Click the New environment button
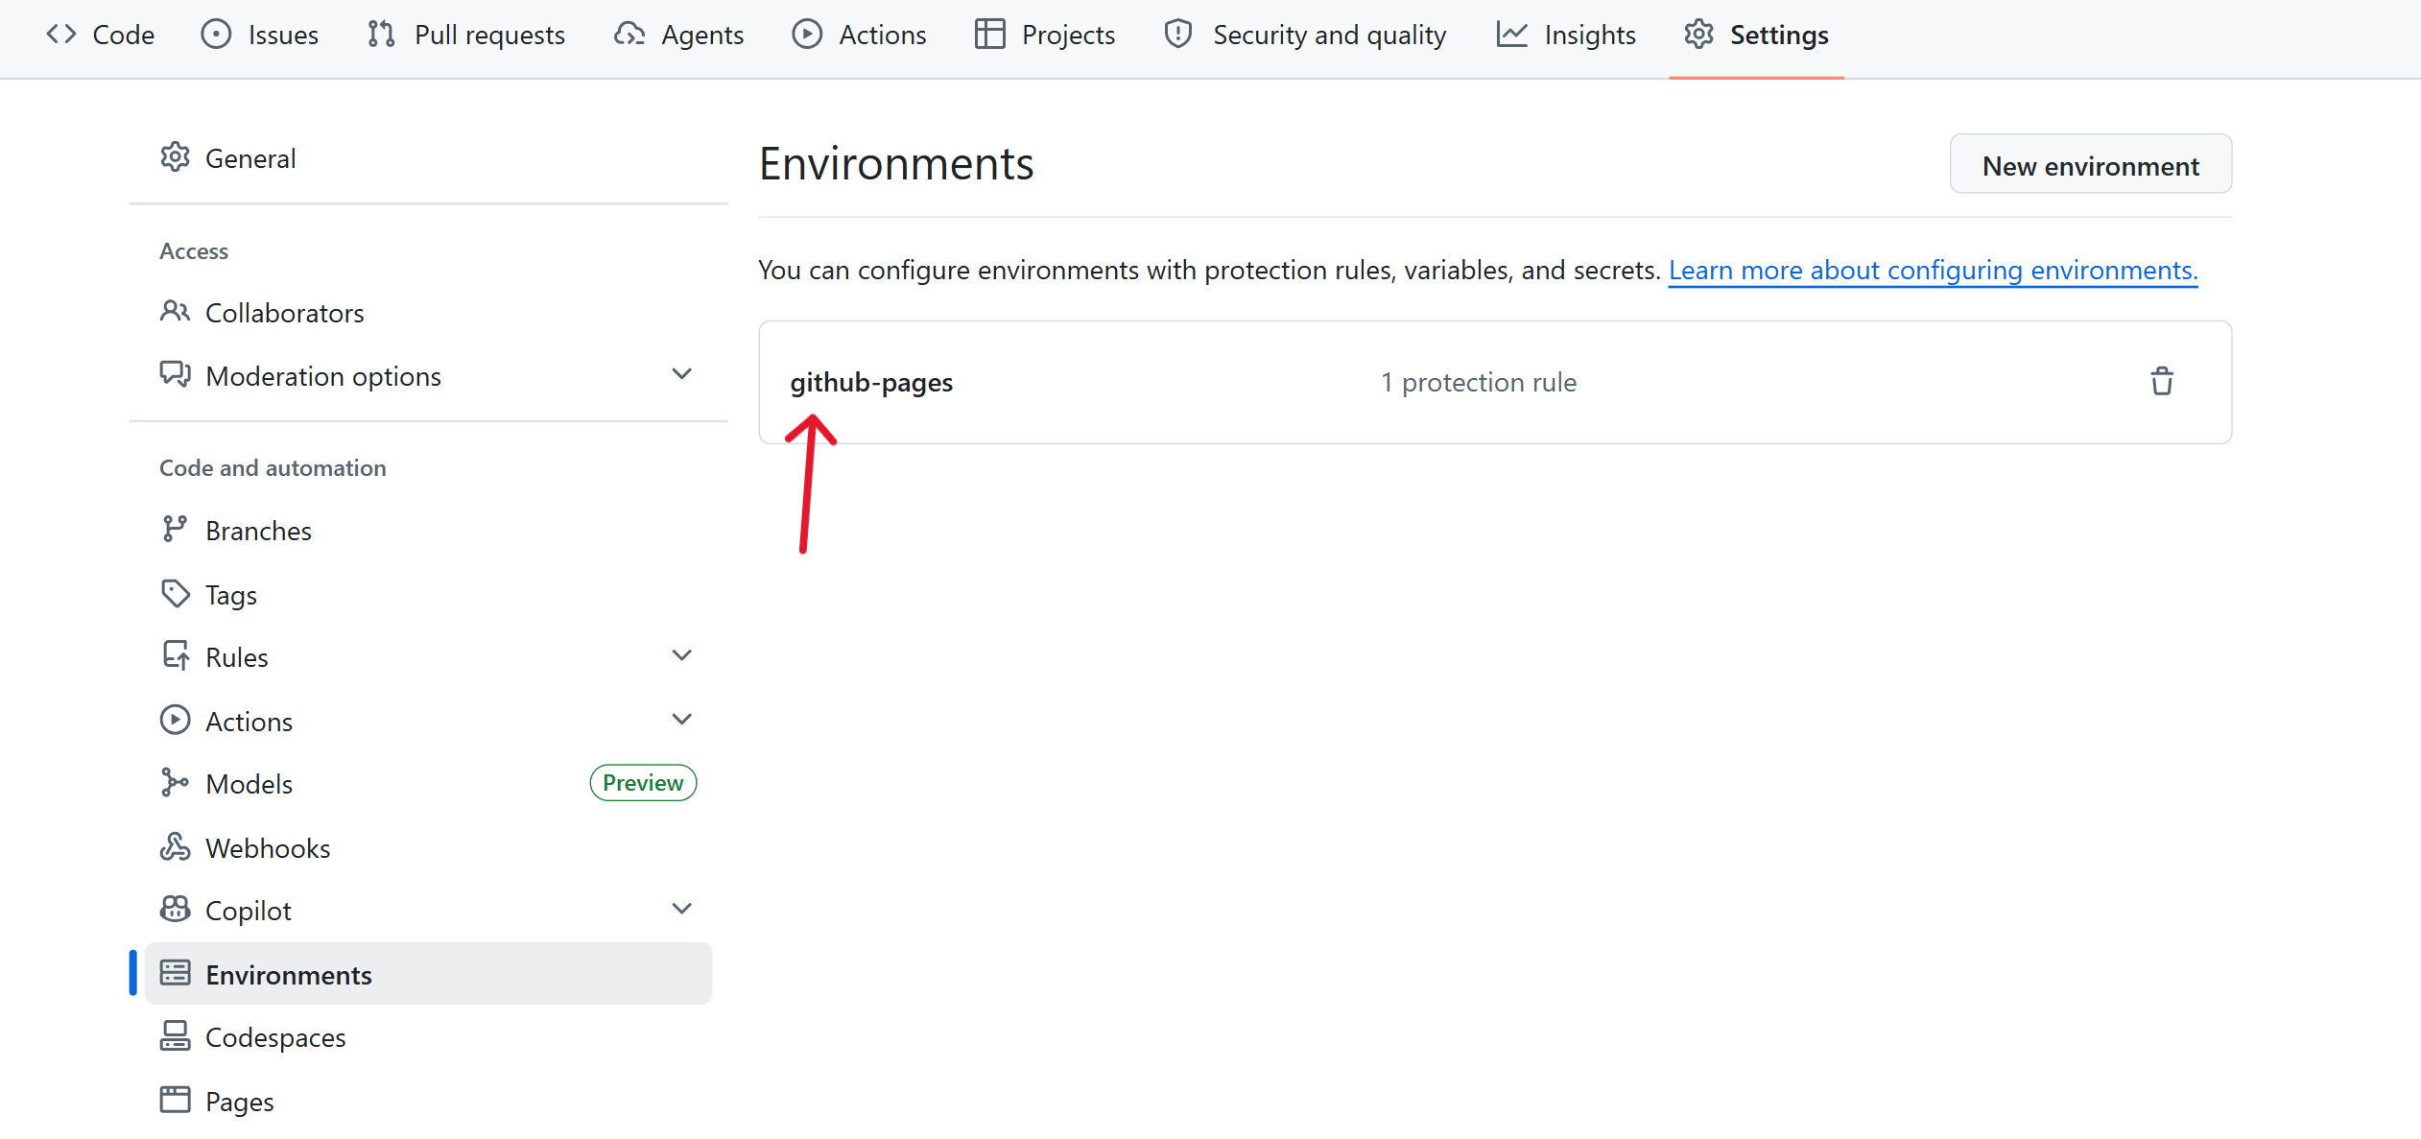The width and height of the screenshot is (2421, 1139). click(2091, 165)
